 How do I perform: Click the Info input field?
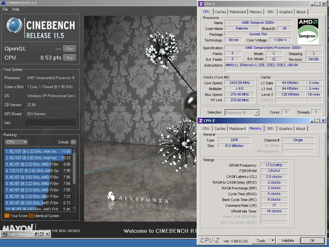coord(50,123)
